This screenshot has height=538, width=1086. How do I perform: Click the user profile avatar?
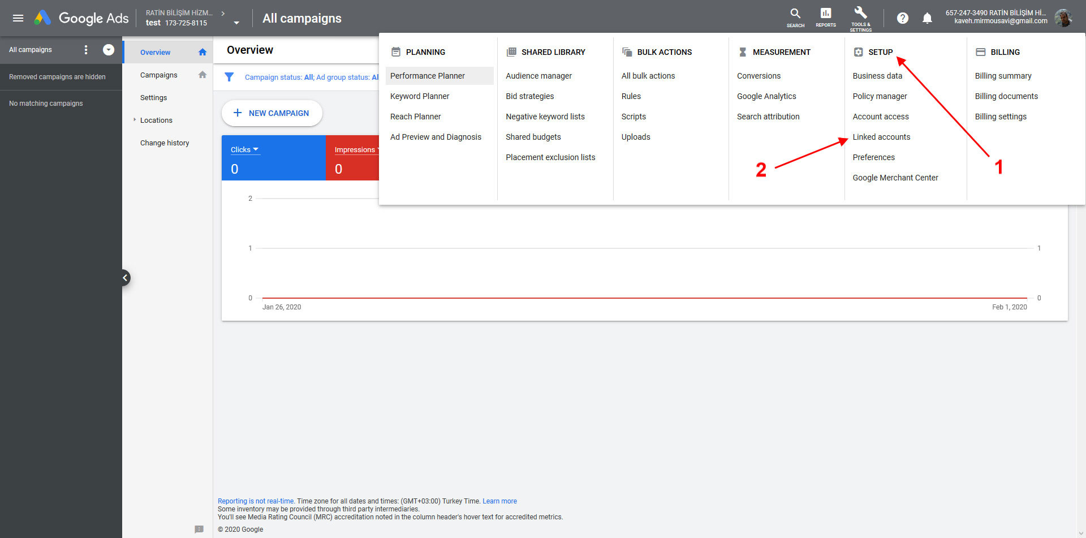click(1063, 18)
